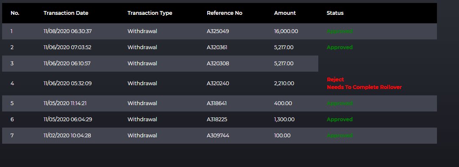Select reference number A318225
459x167 pixels.
pos(217,120)
